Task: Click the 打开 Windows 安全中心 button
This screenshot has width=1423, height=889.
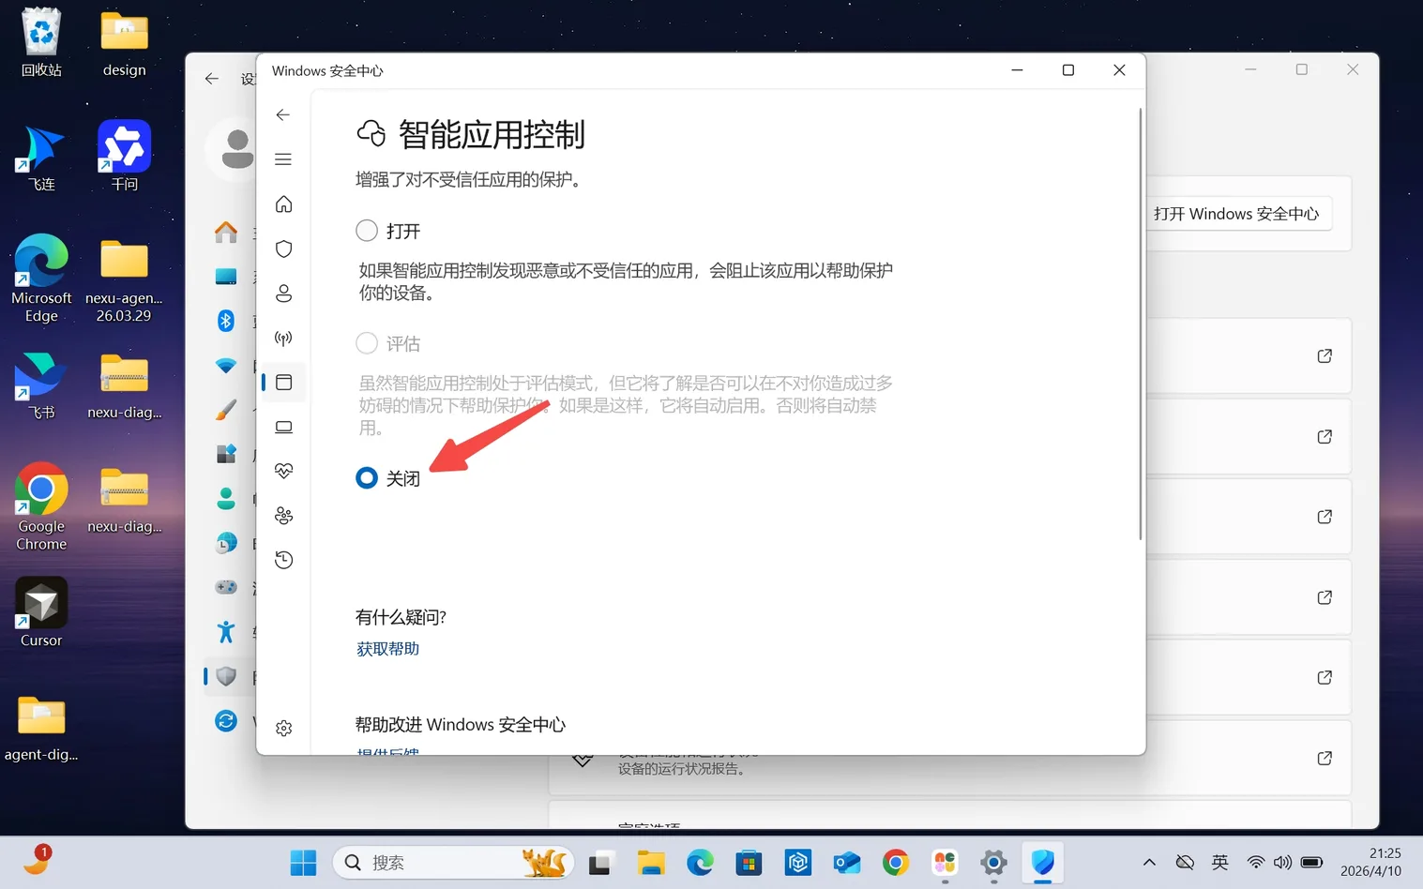Action: pos(1237,213)
